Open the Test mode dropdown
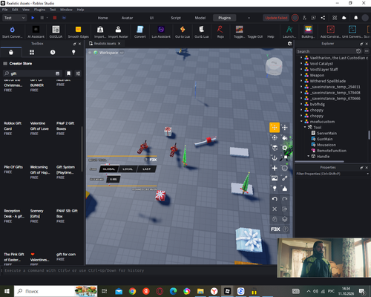Viewport: 371px width, 297px height. click(14, 18)
